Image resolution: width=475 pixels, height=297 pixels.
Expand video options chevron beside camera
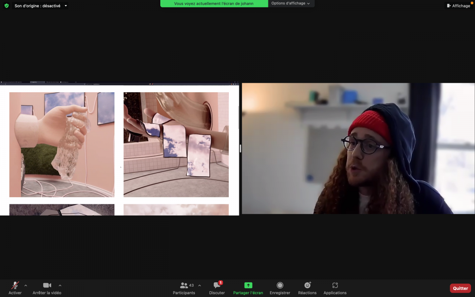(60, 285)
